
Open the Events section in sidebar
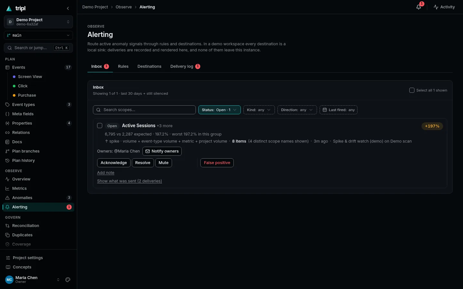pos(38,67)
